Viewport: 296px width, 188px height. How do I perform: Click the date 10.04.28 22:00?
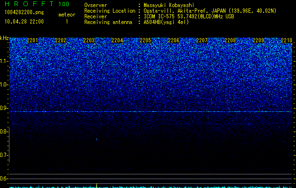[24, 22]
